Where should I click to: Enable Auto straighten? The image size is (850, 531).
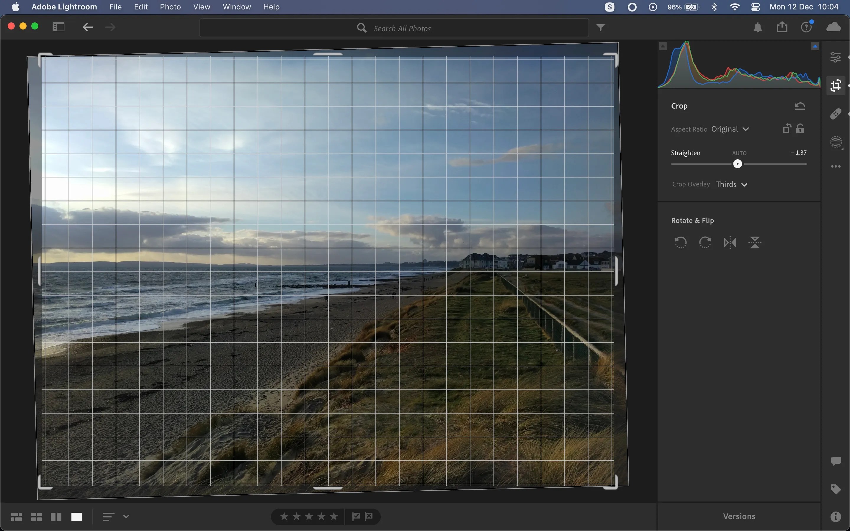tap(739, 153)
